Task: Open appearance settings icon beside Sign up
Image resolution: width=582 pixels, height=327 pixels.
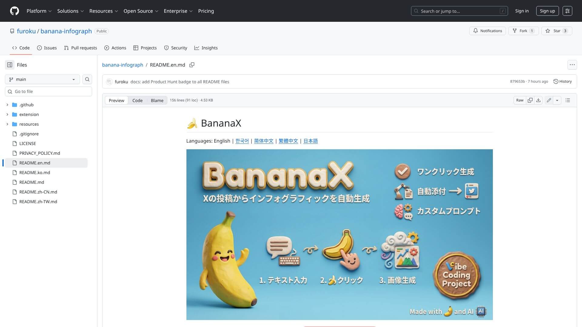Action: tap(567, 11)
